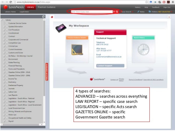Click the horizontal scrollbar under the tree
The height and width of the screenshot is (131, 175).
[21, 124]
